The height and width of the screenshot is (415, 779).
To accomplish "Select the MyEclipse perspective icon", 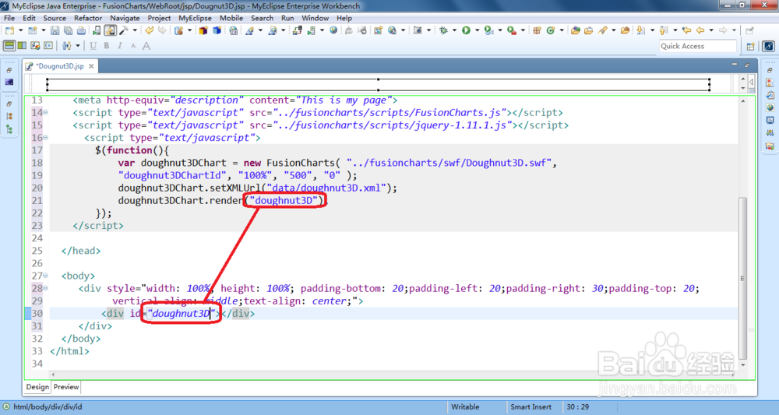I will click(x=769, y=46).
